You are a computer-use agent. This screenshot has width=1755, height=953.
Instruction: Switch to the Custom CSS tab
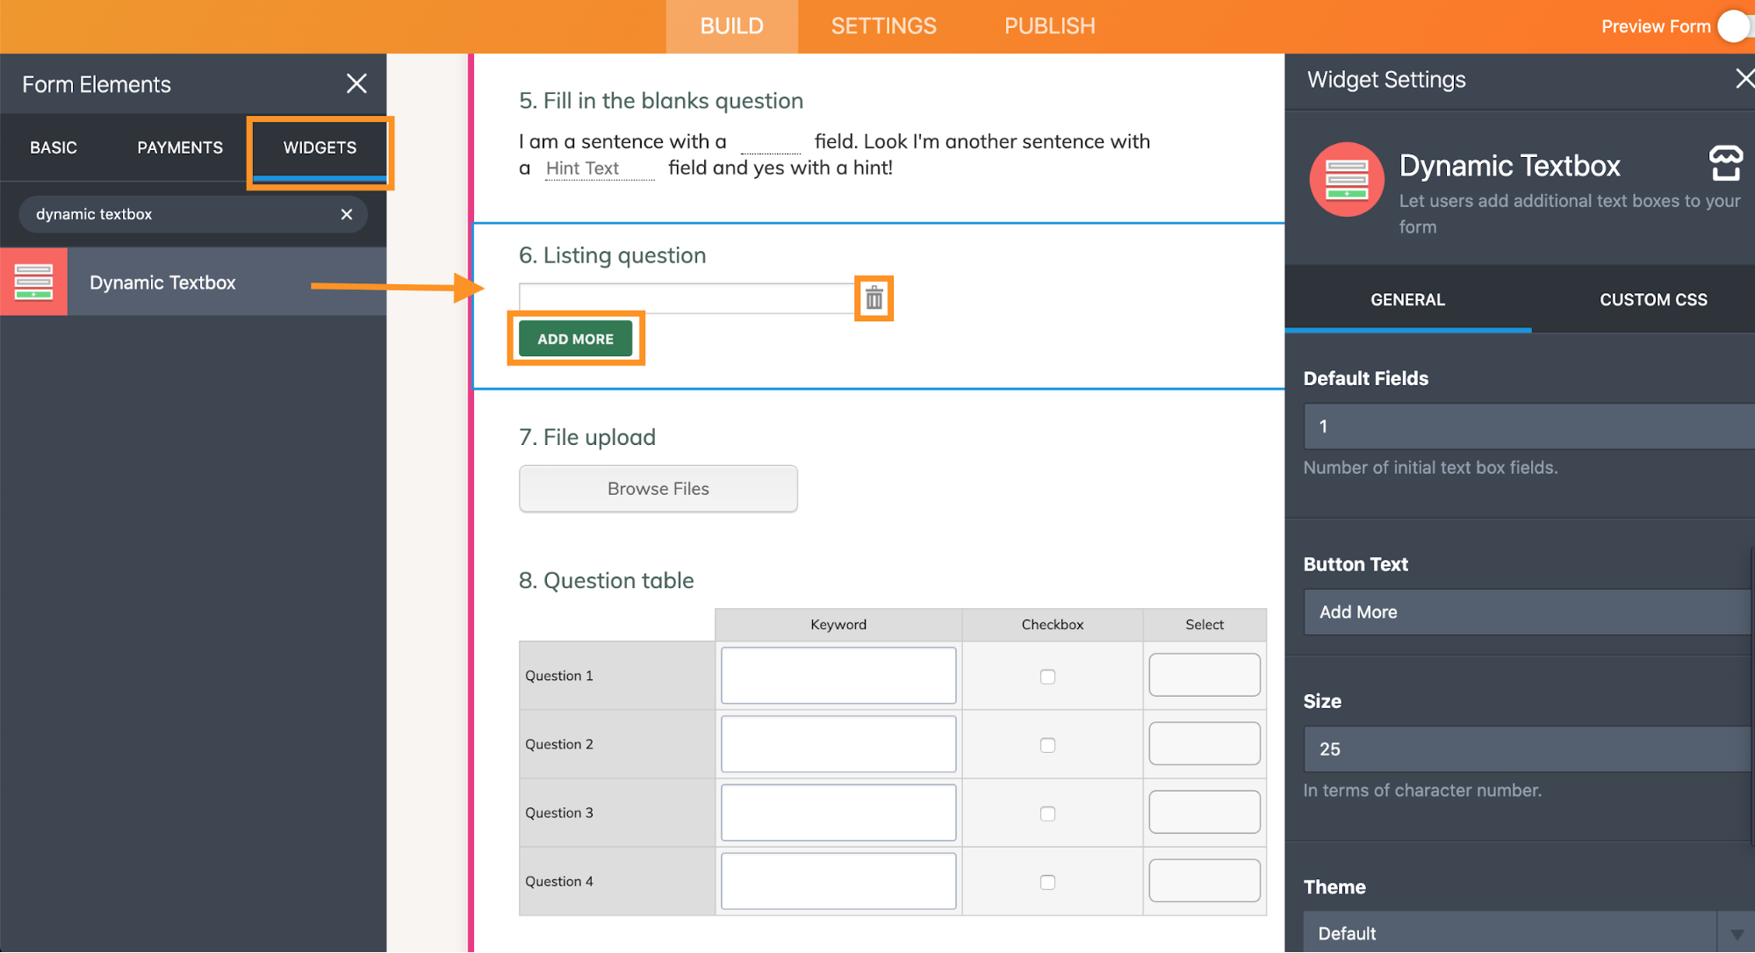[1652, 299]
